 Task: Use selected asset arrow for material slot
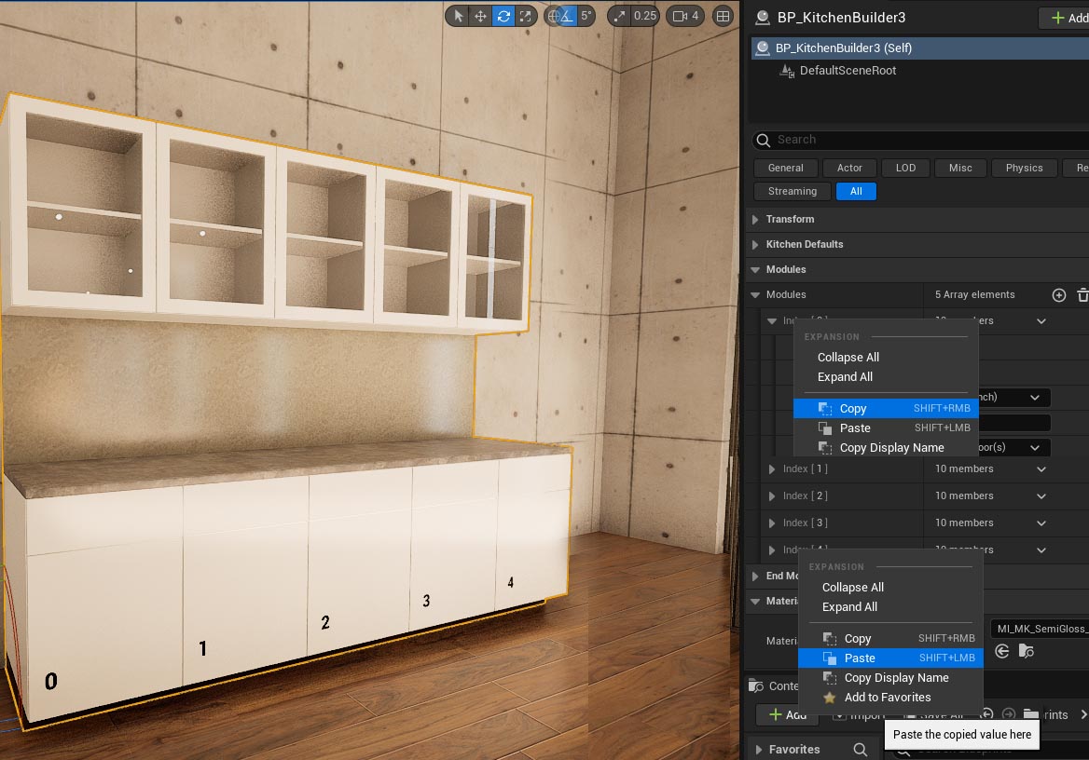tap(1002, 651)
